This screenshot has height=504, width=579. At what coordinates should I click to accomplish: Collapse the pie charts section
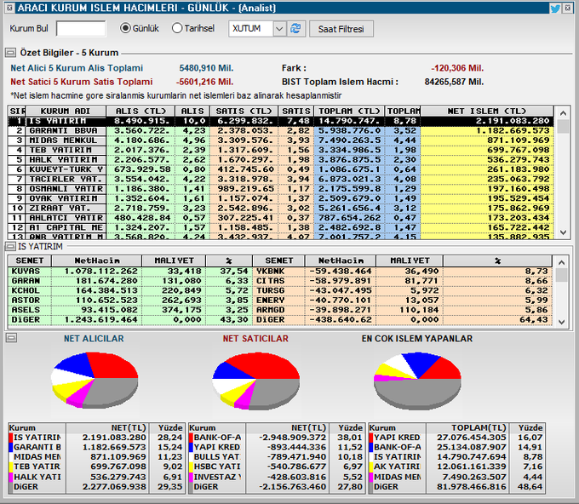pyautogui.click(x=11, y=337)
